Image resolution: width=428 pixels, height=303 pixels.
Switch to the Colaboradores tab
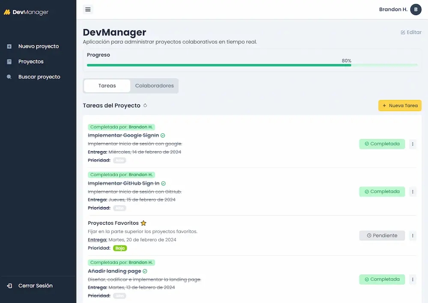[x=154, y=85]
